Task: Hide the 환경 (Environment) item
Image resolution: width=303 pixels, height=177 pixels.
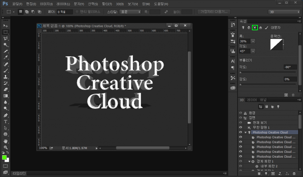Action: click(x=240, y=113)
